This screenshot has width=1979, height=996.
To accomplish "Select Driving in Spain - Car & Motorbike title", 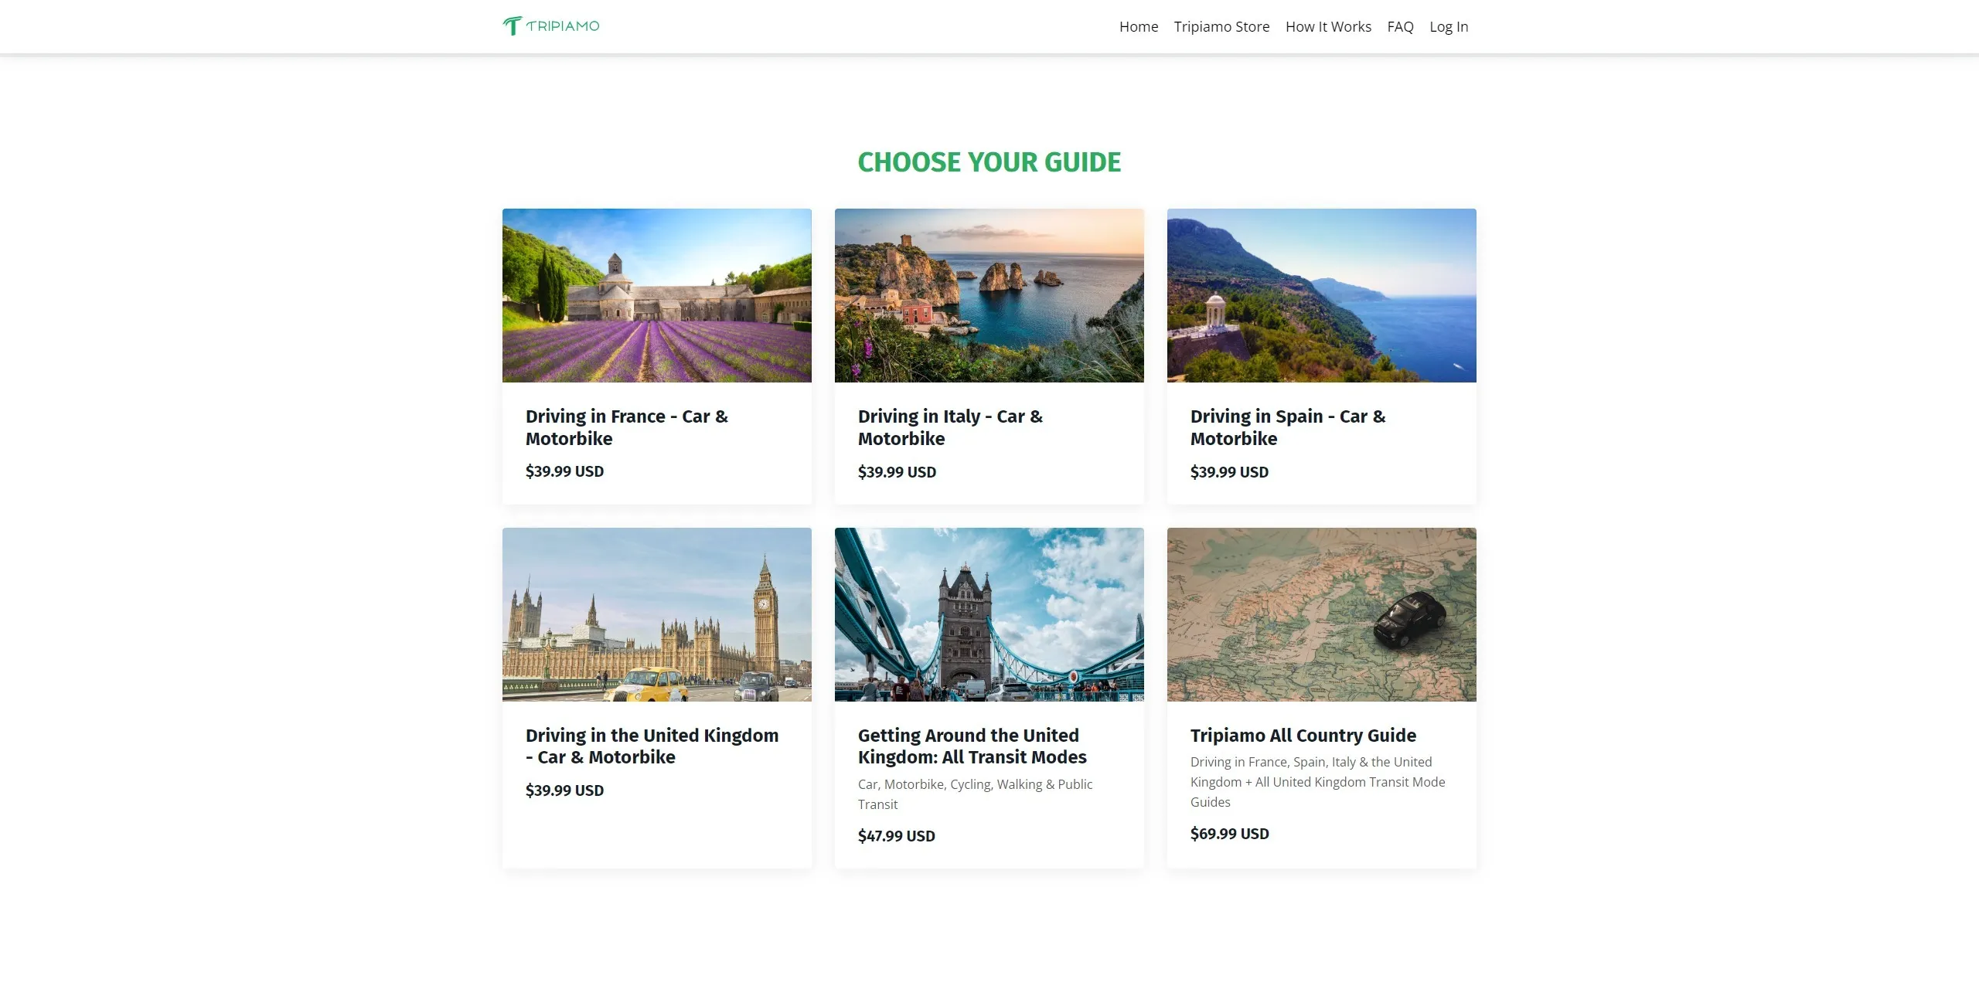I will click(x=1288, y=427).
